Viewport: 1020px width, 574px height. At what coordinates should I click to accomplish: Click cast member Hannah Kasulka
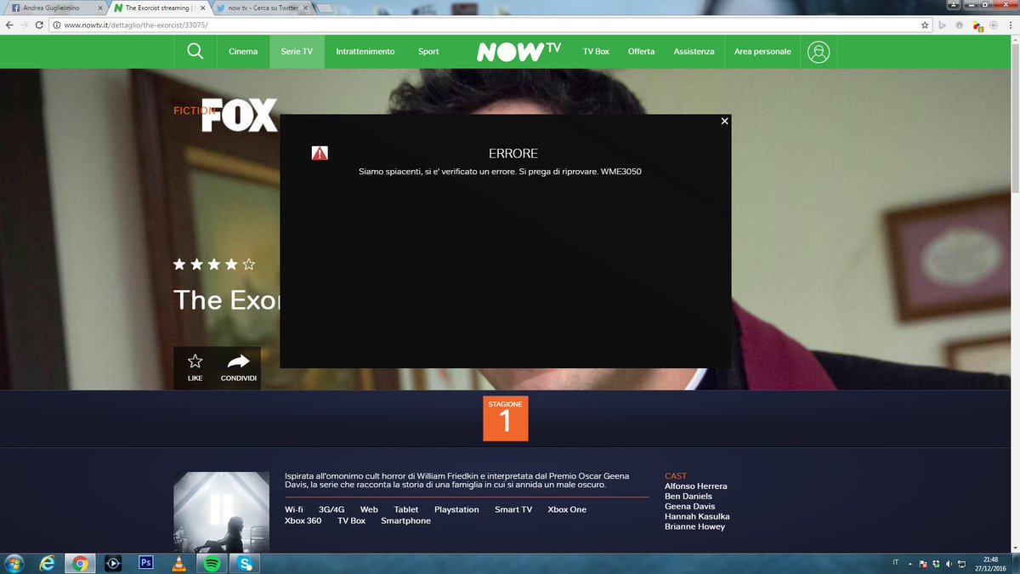697,516
